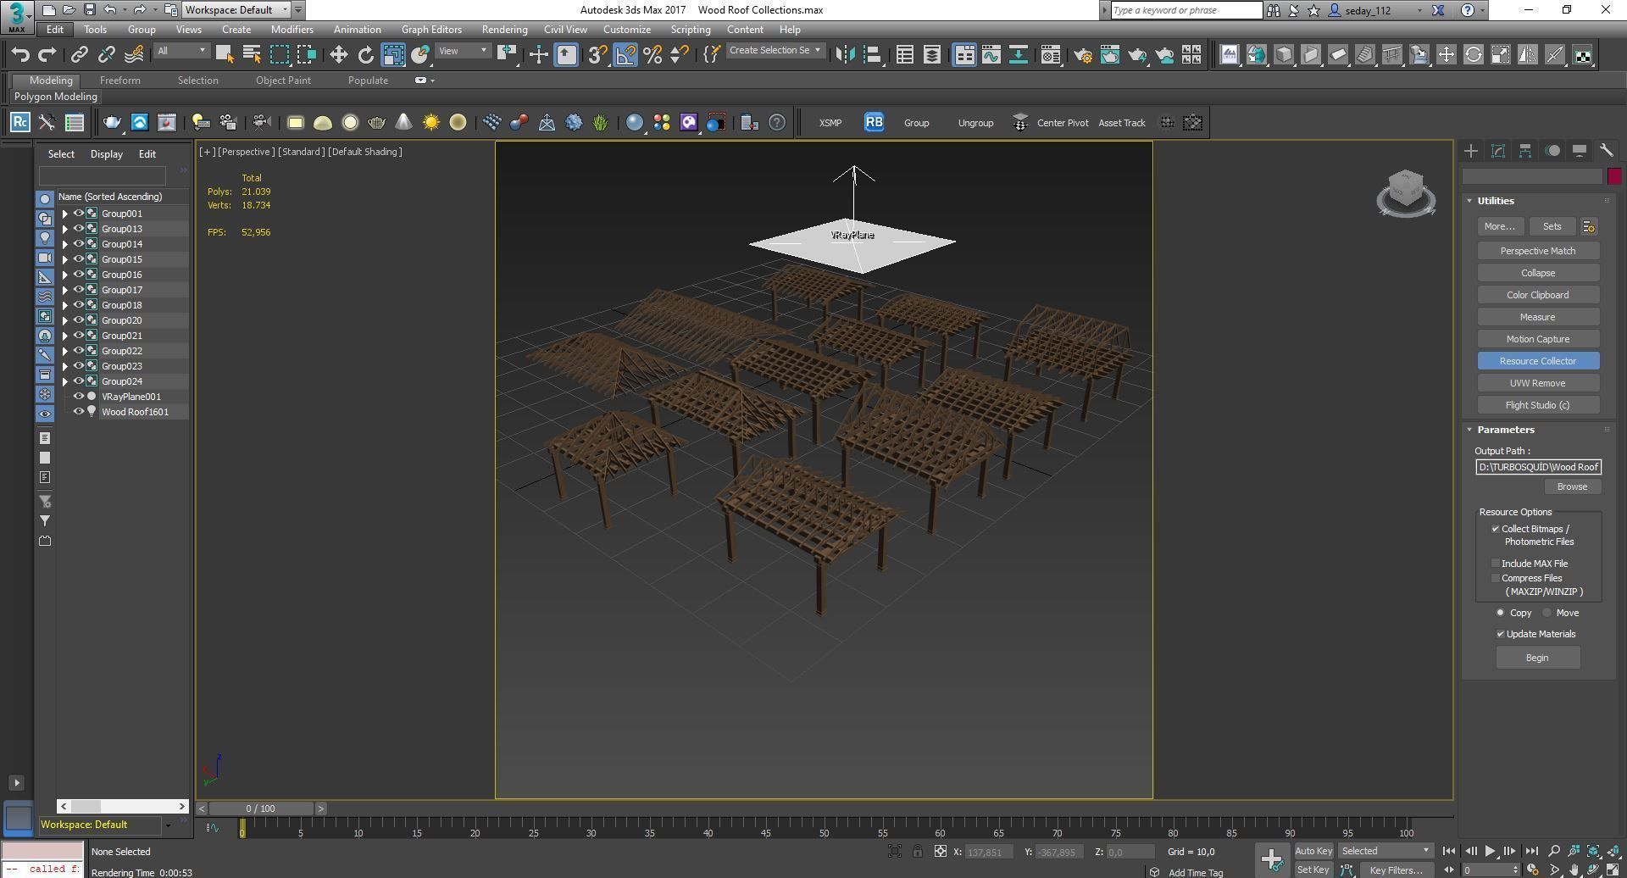Open the Rendering menu
Viewport: 1627px width, 878px height.
pyautogui.click(x=504, y=30)
